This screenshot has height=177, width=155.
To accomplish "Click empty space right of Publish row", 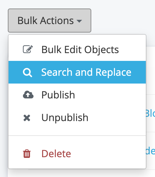I will 110,95.
